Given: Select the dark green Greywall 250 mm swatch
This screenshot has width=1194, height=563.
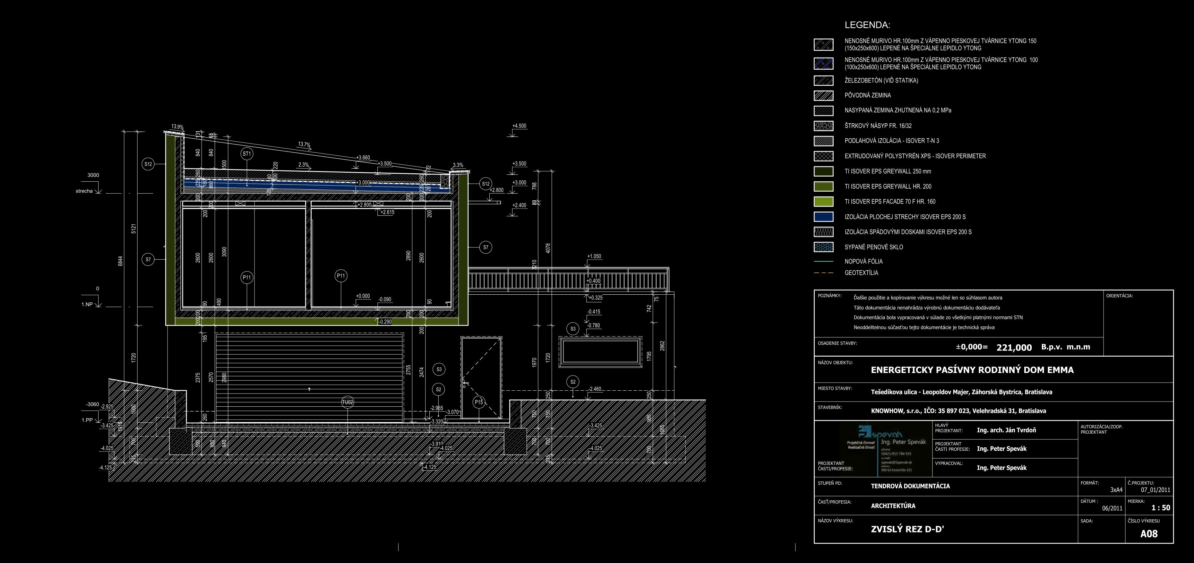Looking at the screenshot, I should point(823,171).
